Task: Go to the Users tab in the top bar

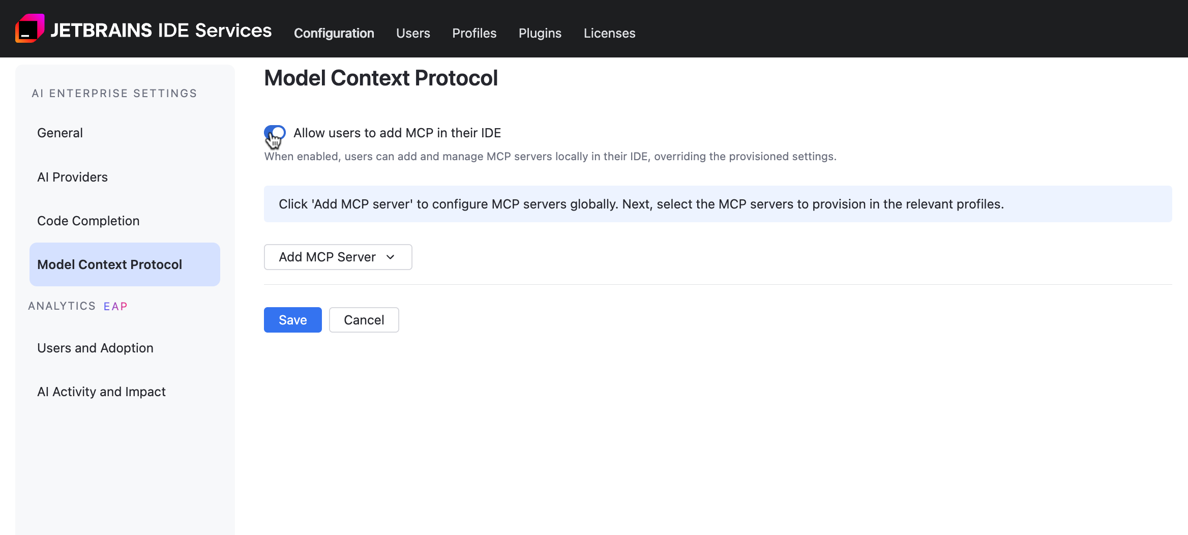Action: coord(413,33)
